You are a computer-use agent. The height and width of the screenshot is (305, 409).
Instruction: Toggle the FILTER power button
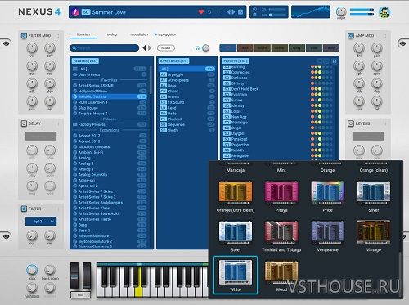24,209
